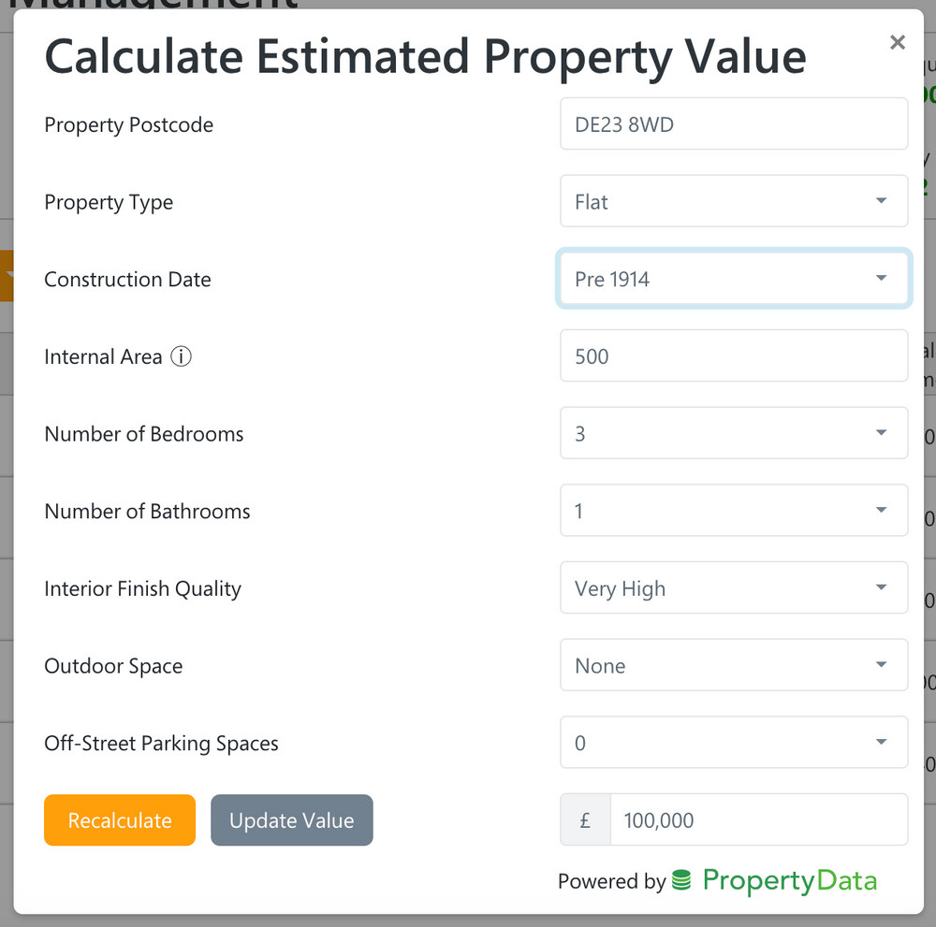Click the Update Value button
Viewport: 936px width, 927px height.
tap(291, 819)
